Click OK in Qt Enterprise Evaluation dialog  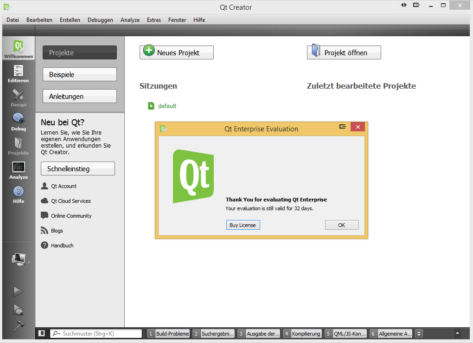[342, 225]
